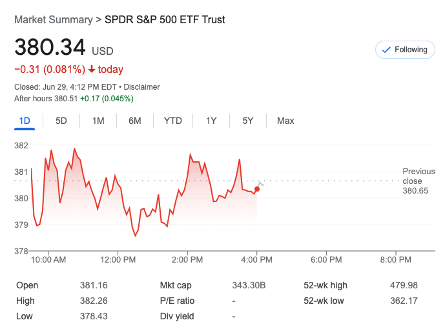Select the 1D time range tab
The height and width of the screenshot is (329, 445).
[25, 121]
